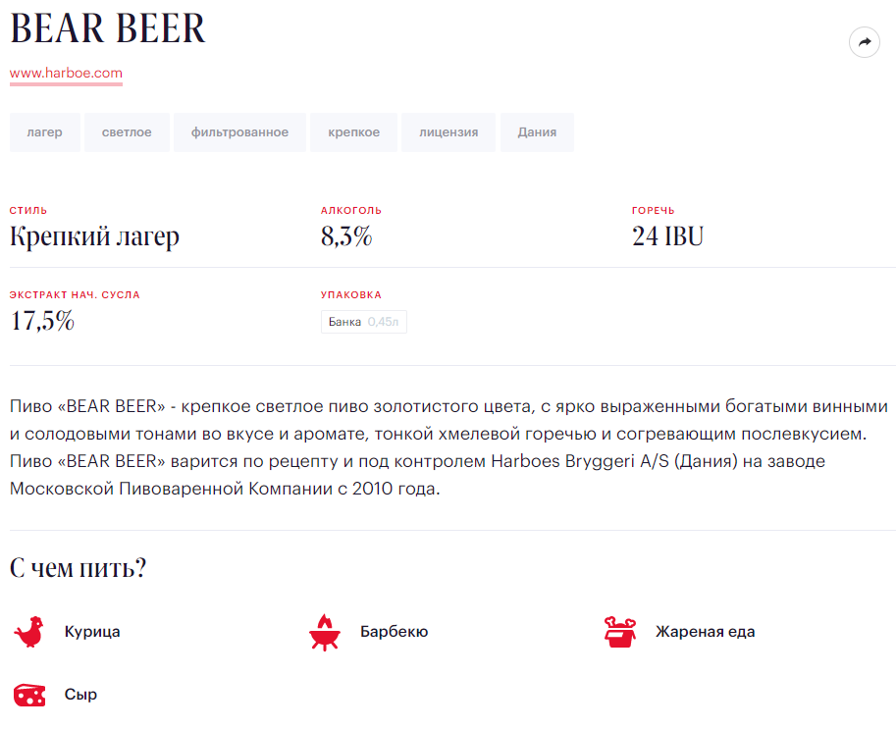Click the chicken icon next to Курица
The width and height of the screenshot is (896, 729).
click(28, 631)
